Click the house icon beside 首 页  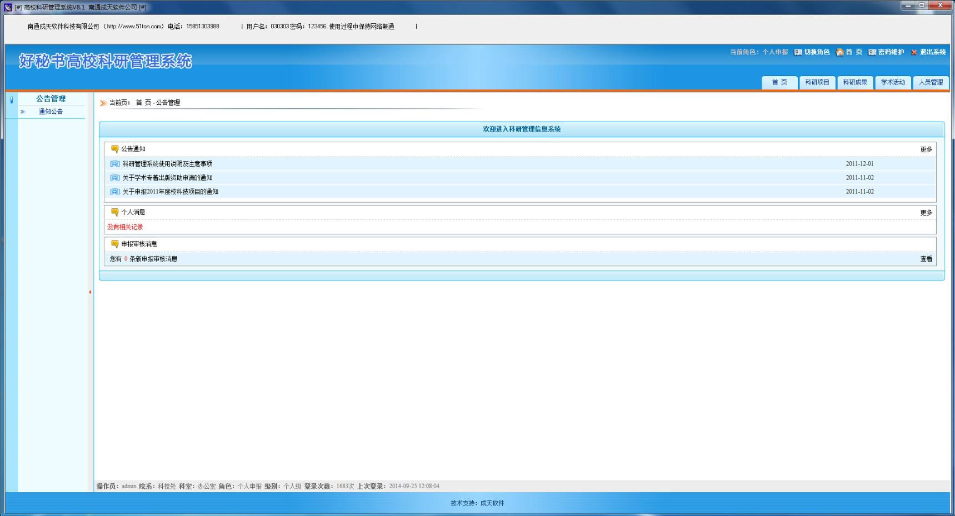click(x=840, y=52)
